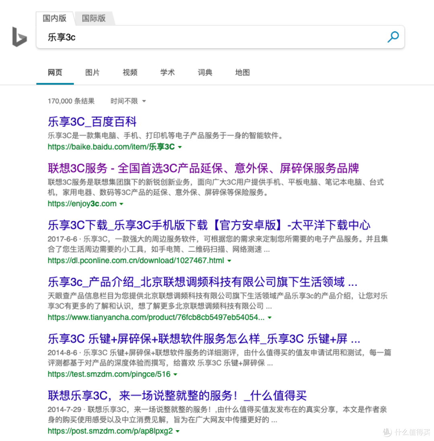Expand arrow beside enjoy3c.com URL
This screenshot has height=441, width=434.
pos(121,204)
